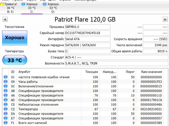Screen dimensions: 169x126
Task: Select the B: E: drive with Тревога status
Action: [11, 8]
